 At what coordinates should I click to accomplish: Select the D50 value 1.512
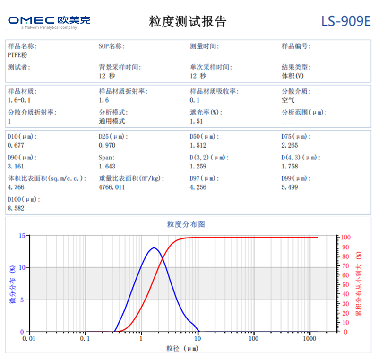tap(198, 145)
